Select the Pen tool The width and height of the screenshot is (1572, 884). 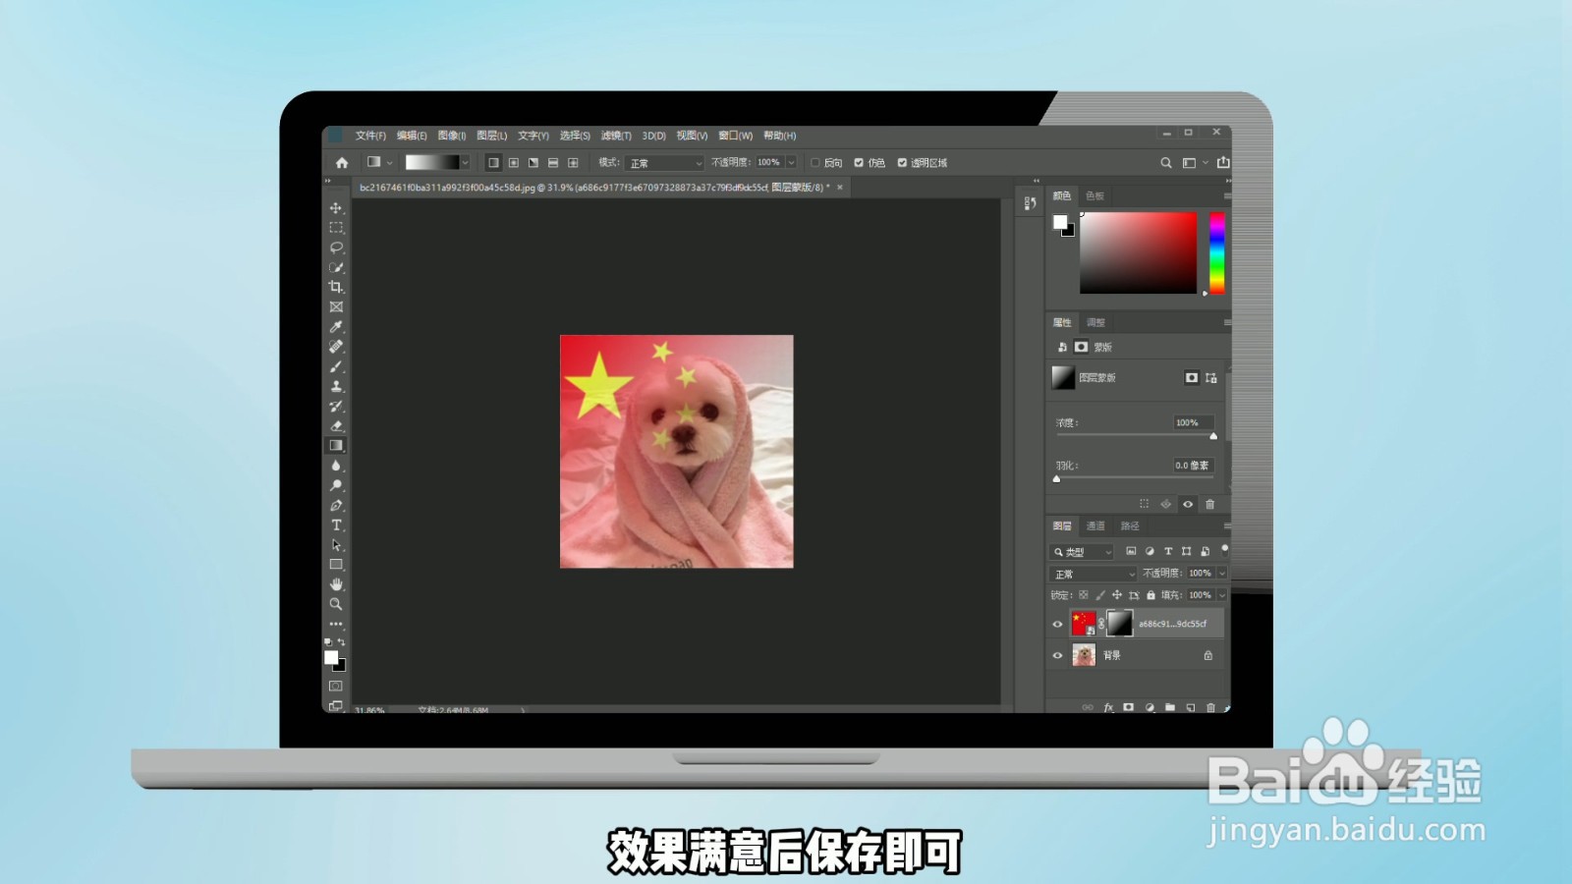[x=336, y=505]
